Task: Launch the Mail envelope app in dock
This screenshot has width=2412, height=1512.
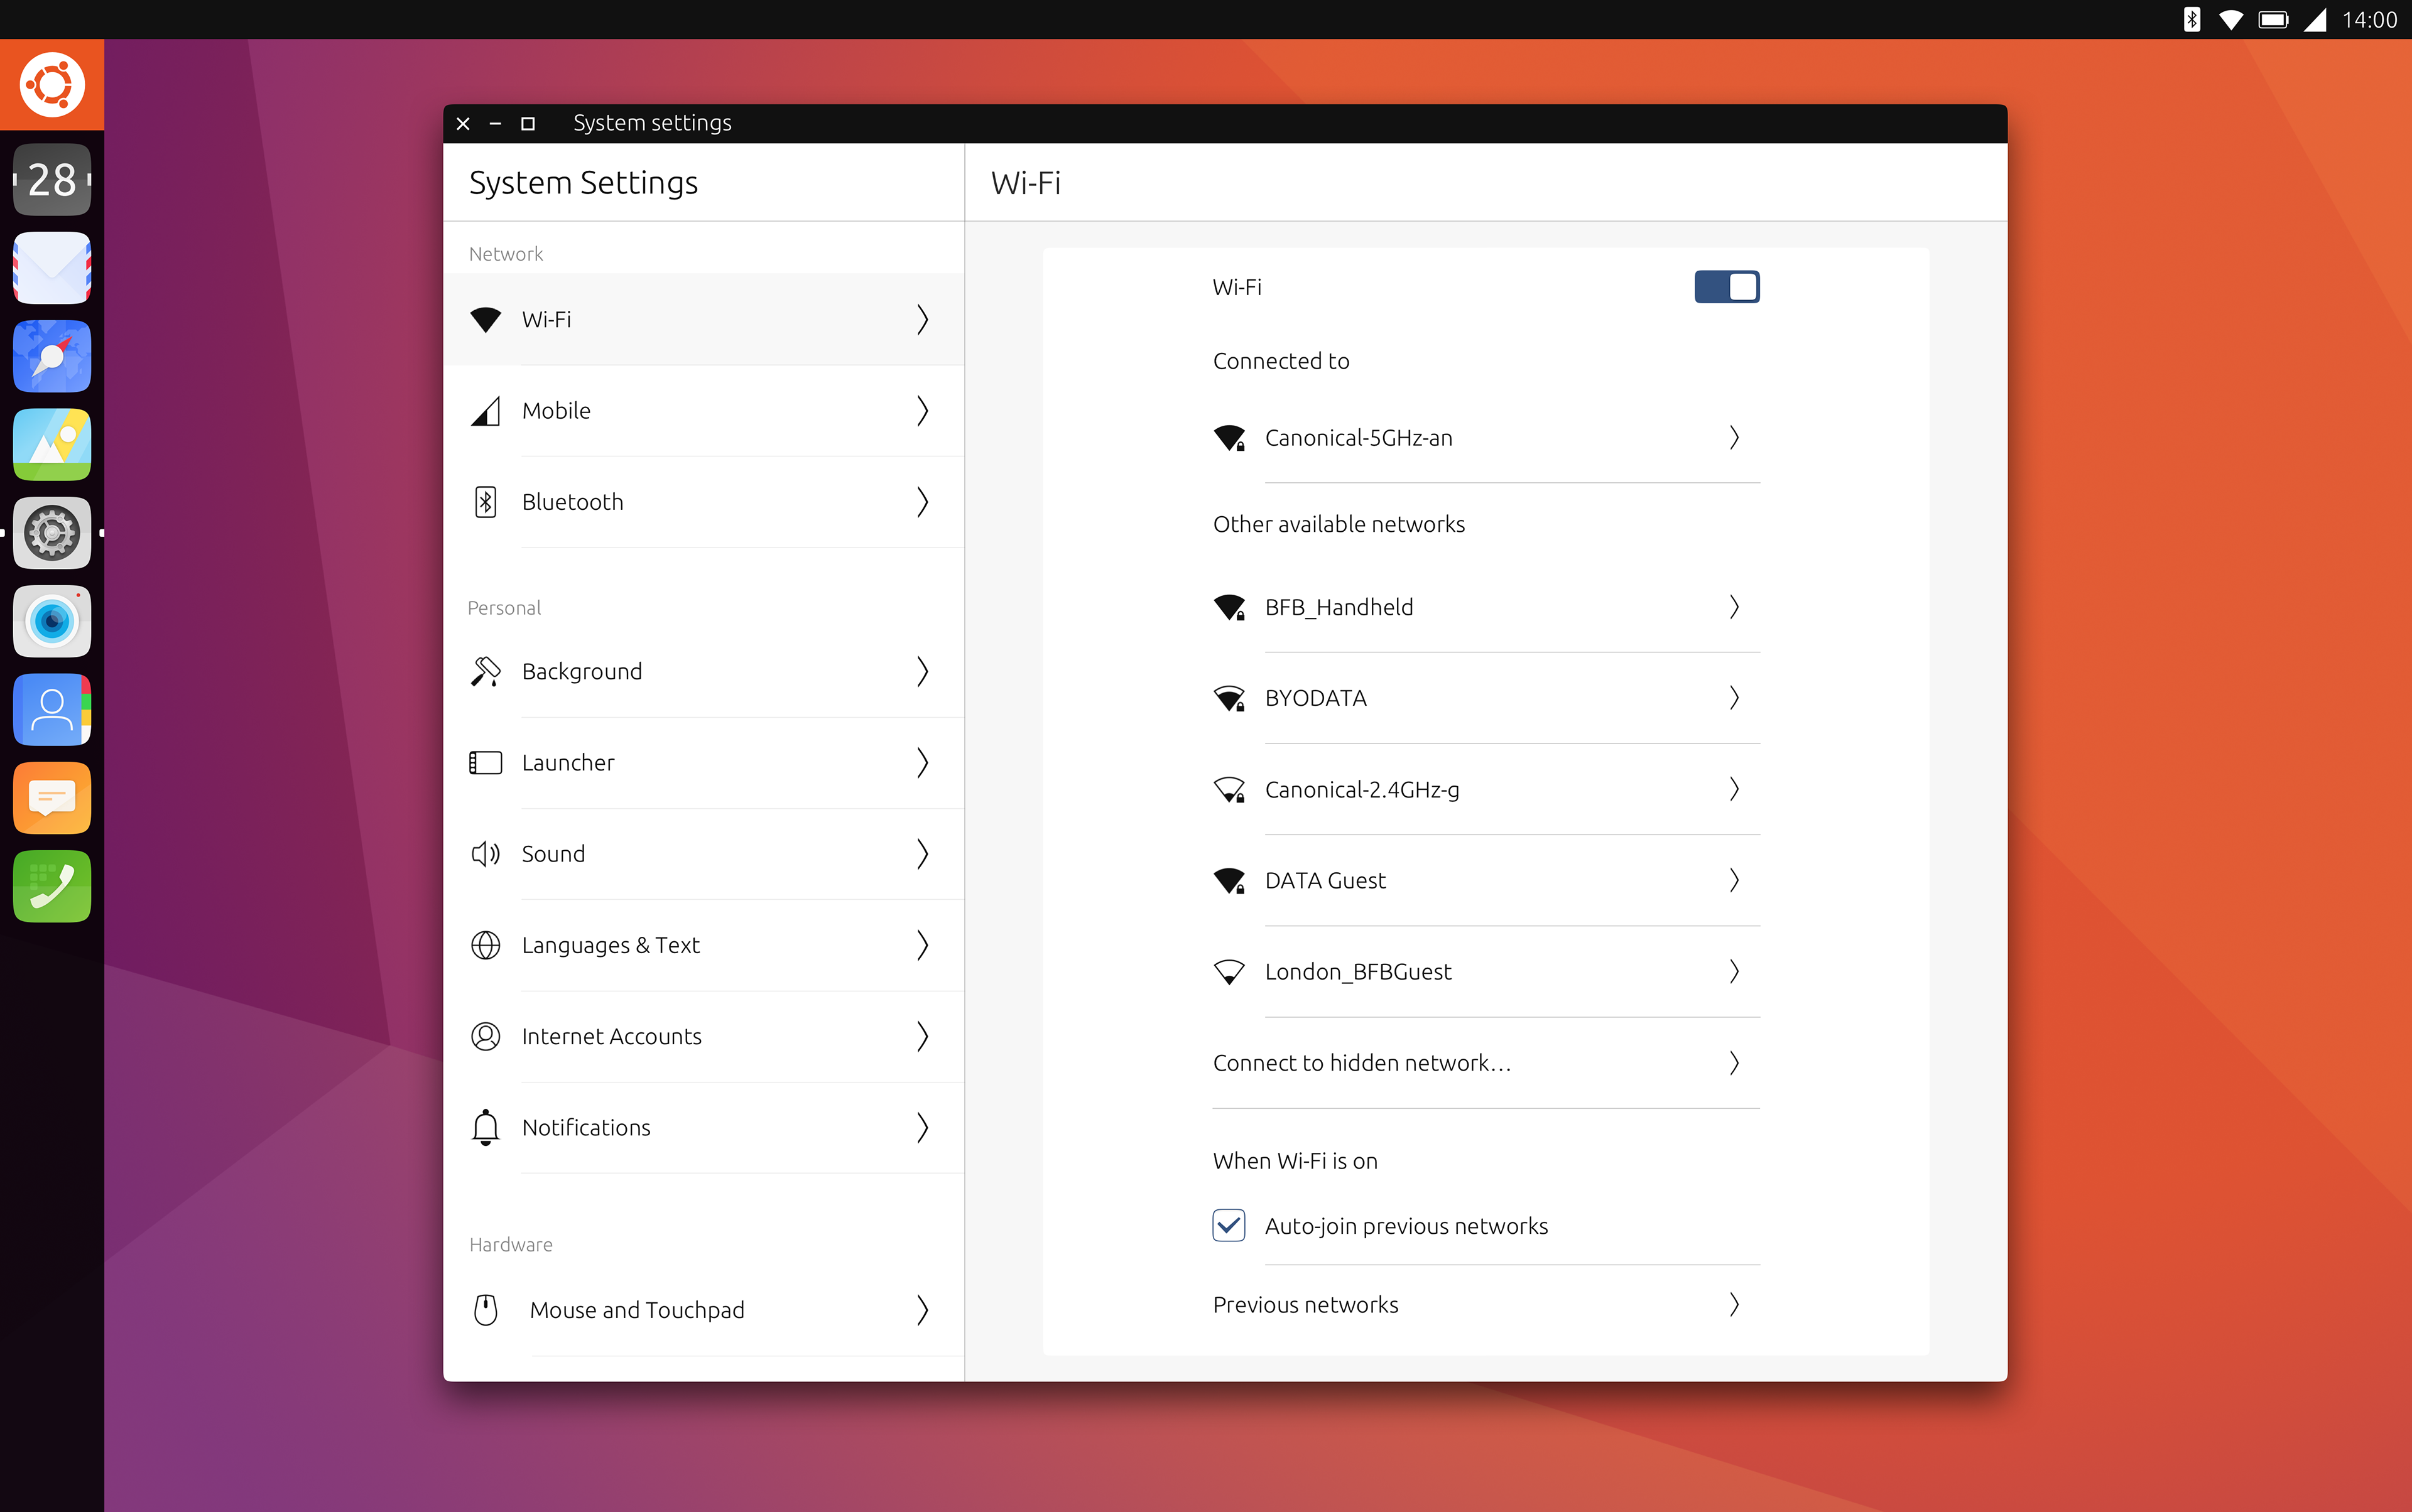Action: tap(52, 268)
